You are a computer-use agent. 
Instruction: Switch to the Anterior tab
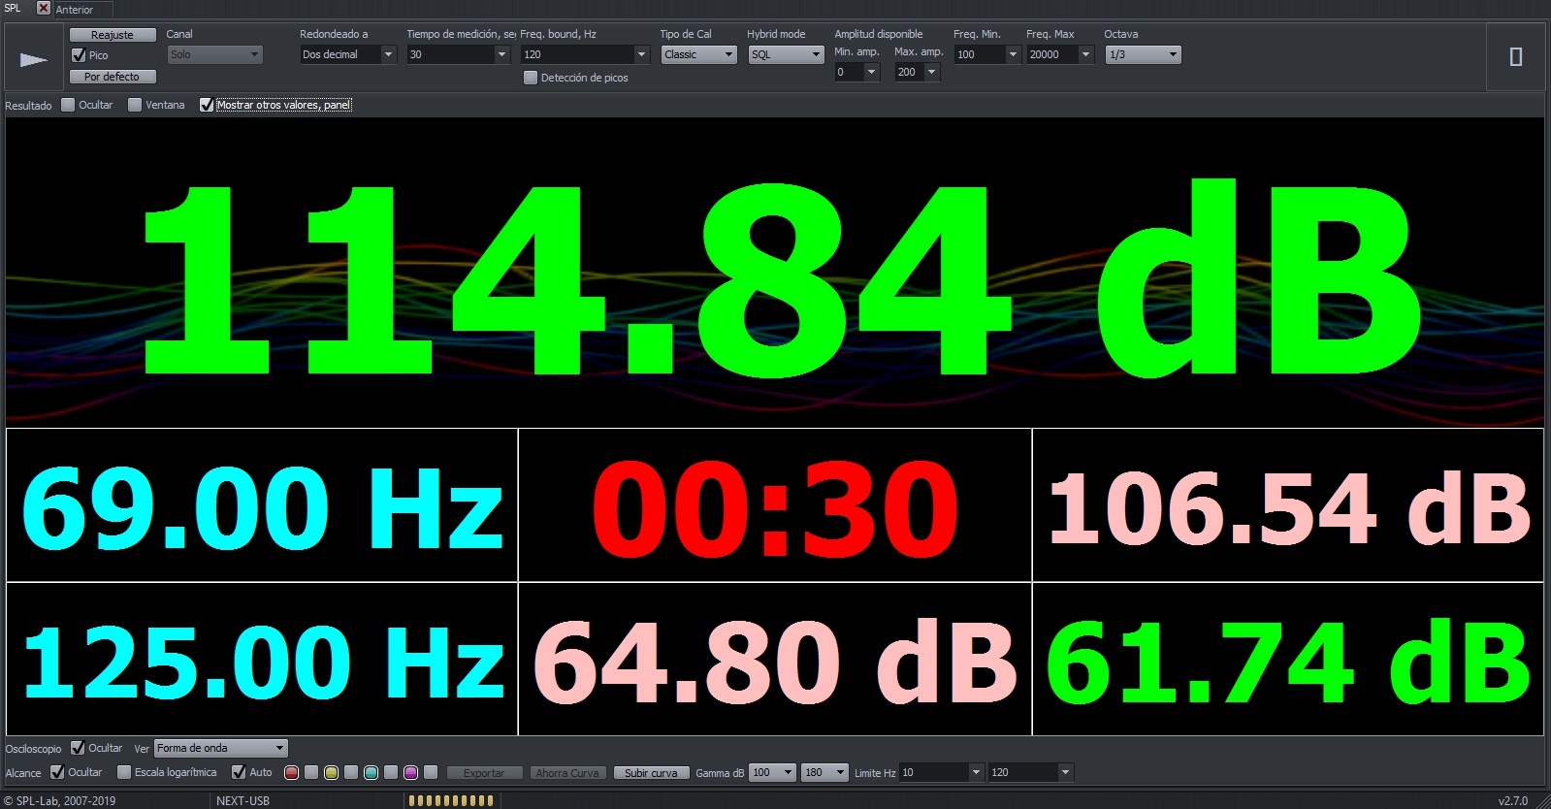click(x=75, y=9)
